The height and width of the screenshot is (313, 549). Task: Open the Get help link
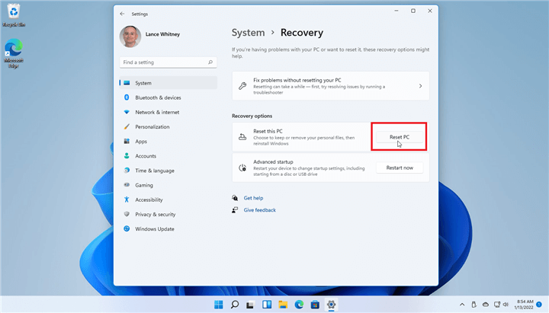[x=253, y=197]
